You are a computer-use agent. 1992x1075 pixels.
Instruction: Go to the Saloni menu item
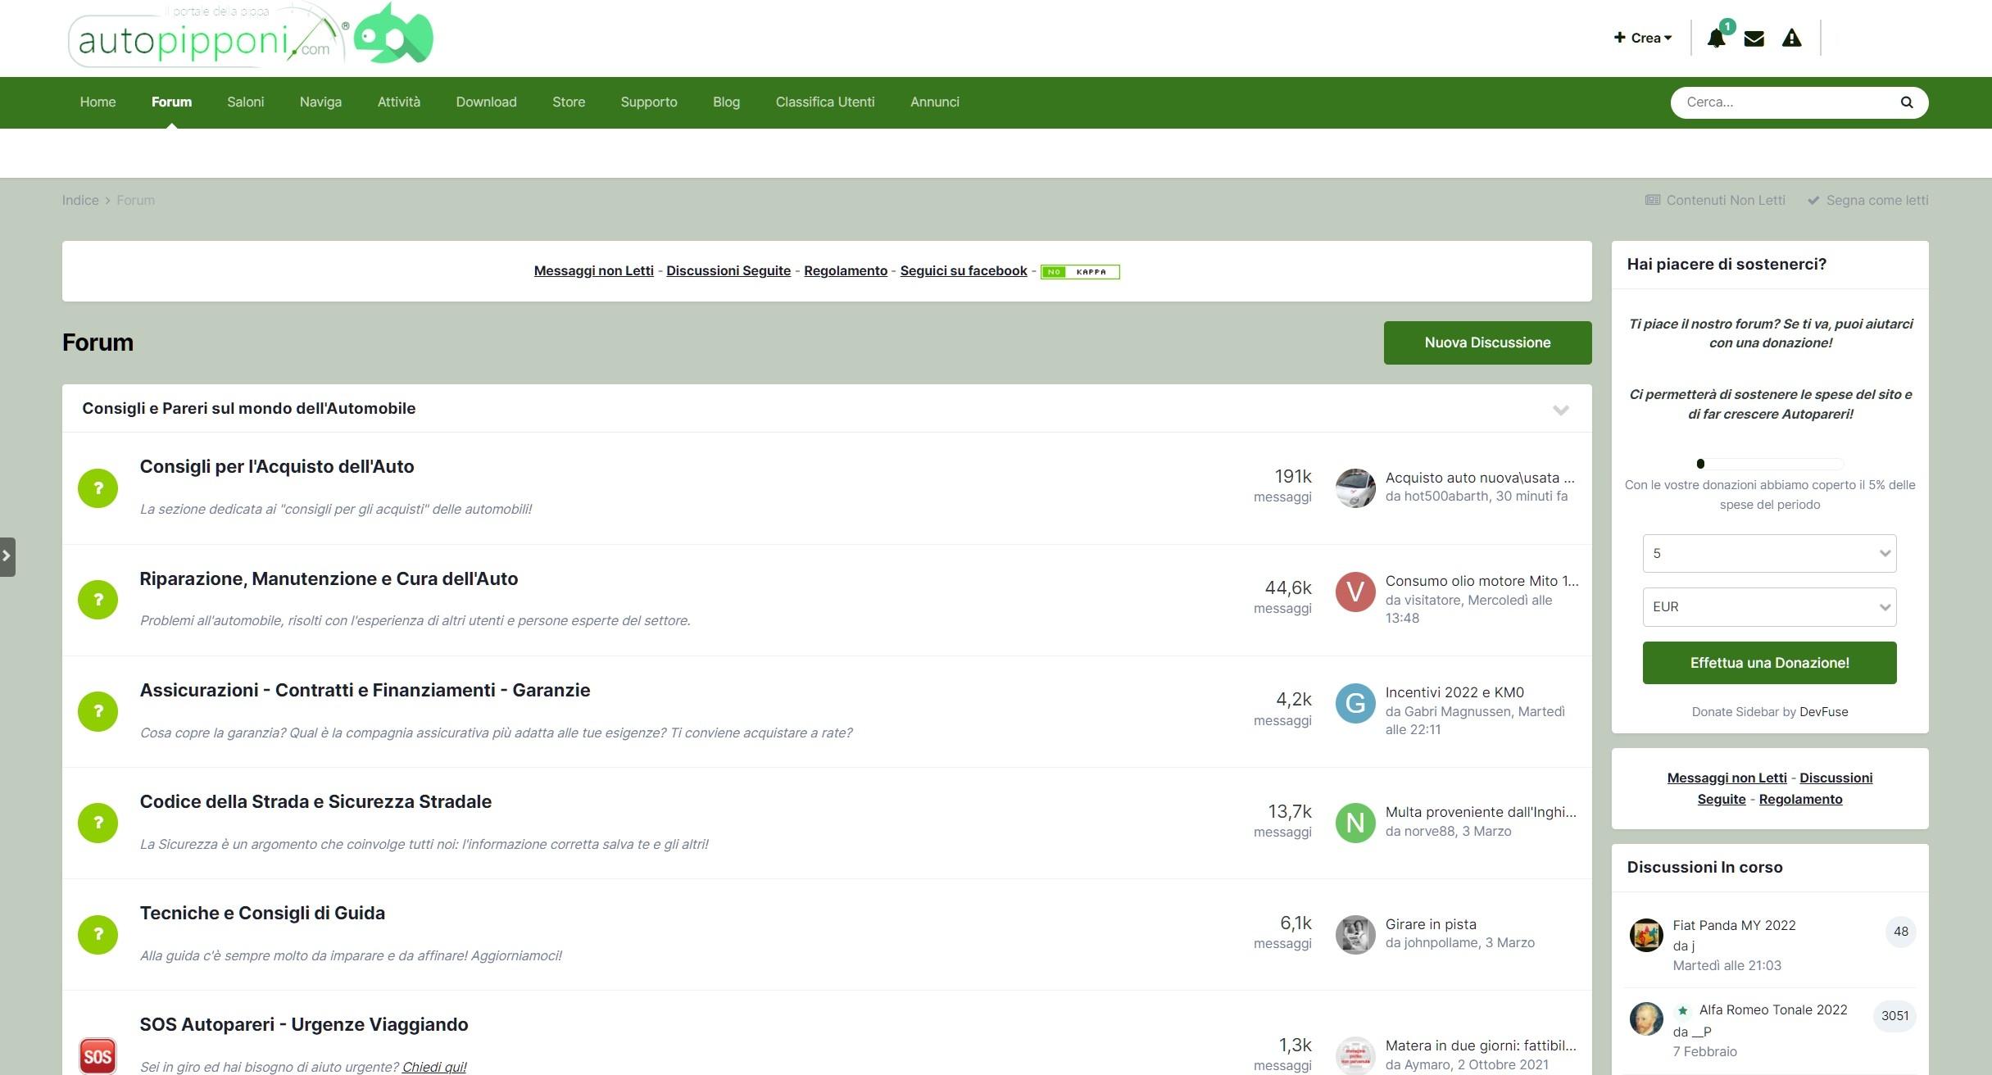245,102
